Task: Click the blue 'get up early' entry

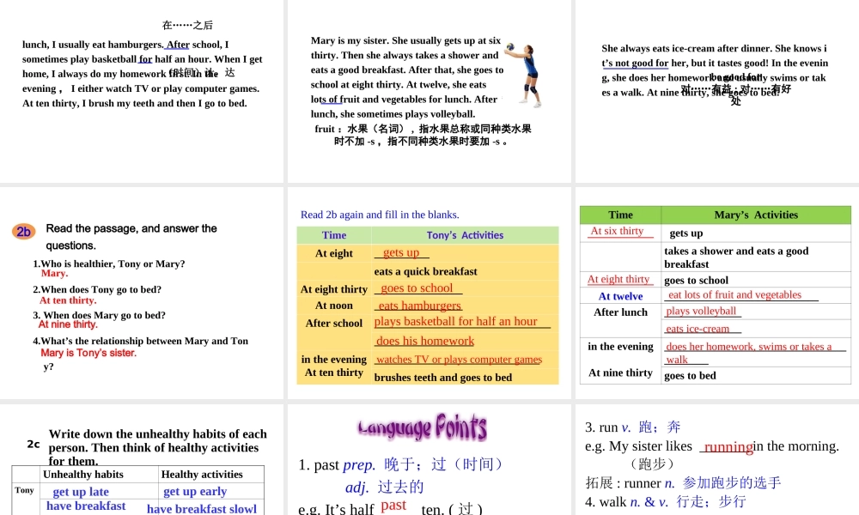Action: coord(195,492)
